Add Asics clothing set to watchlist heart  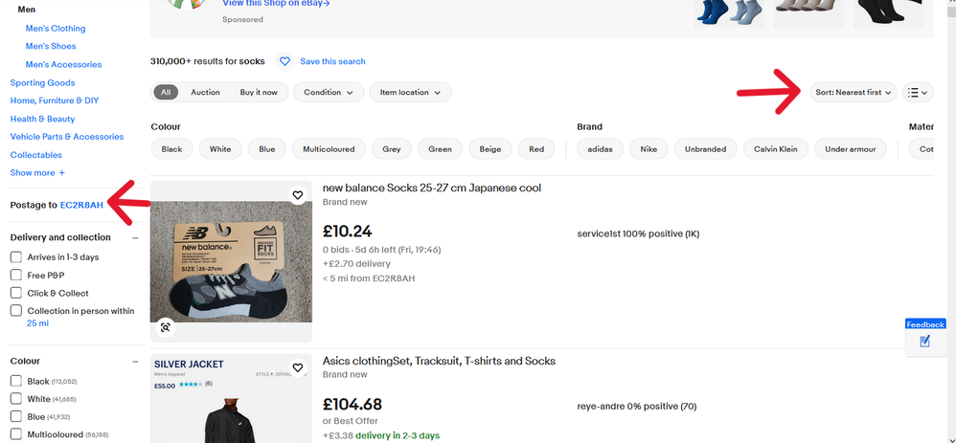(x=298, y=367)
